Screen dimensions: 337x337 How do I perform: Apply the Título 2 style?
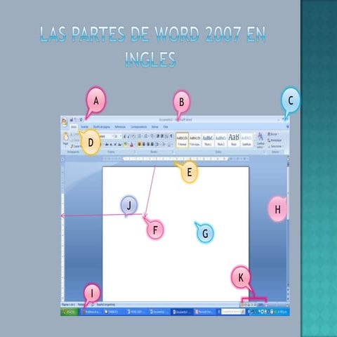pos(220,140)
